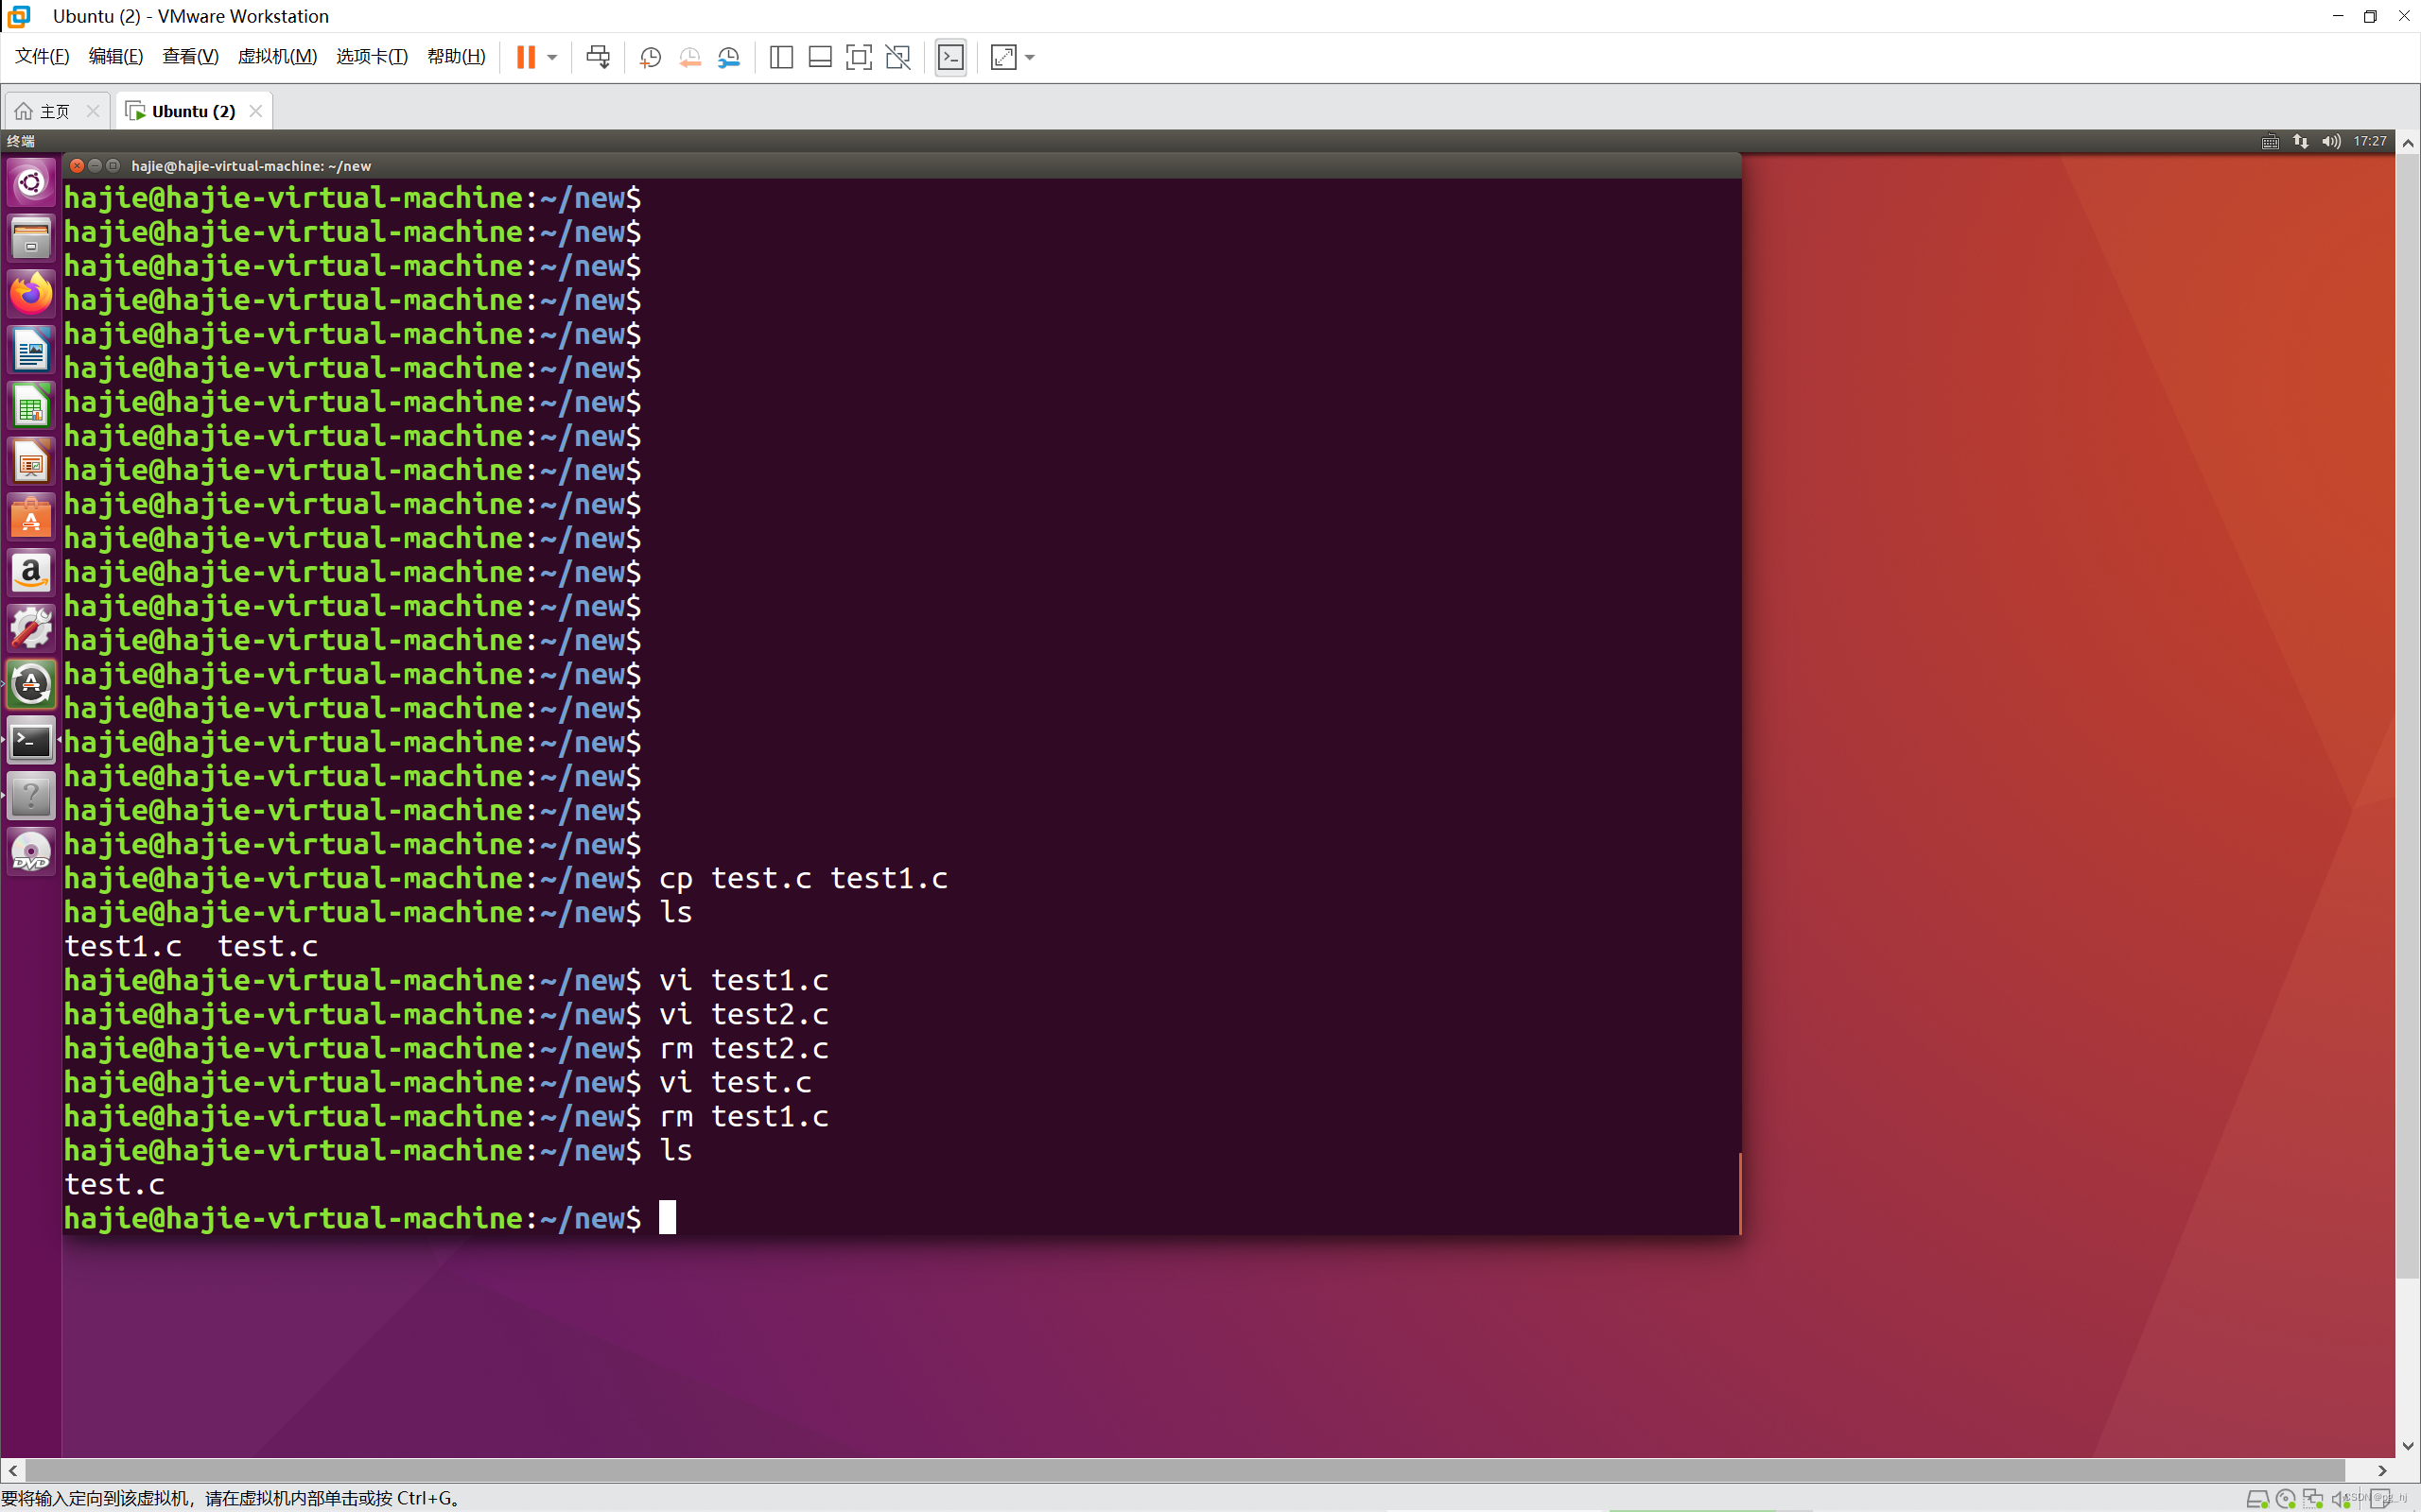Viewport: 2421px width, 1512px height.
Task: Click the terminal cursor at the last prompt
Action: (668, 1218)
